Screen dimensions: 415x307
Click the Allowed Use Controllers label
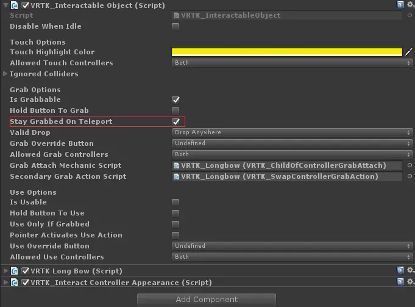pos(57,257)
